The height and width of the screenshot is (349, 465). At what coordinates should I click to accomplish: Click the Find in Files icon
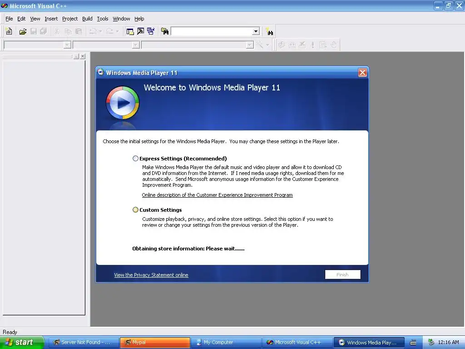(x=165, y=31)
